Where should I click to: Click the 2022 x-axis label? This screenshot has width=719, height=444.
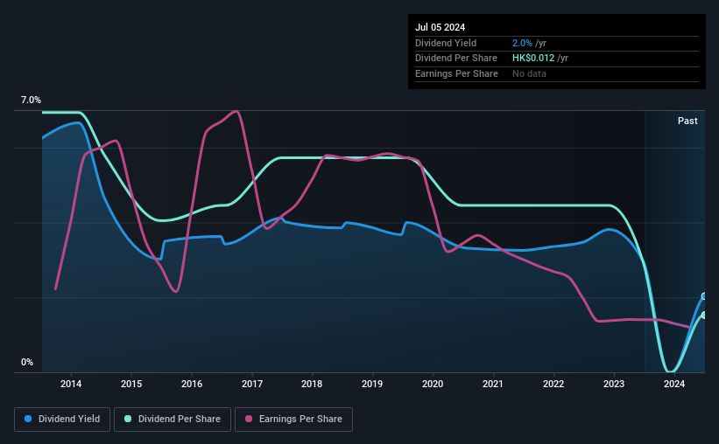tap(553, 384)
